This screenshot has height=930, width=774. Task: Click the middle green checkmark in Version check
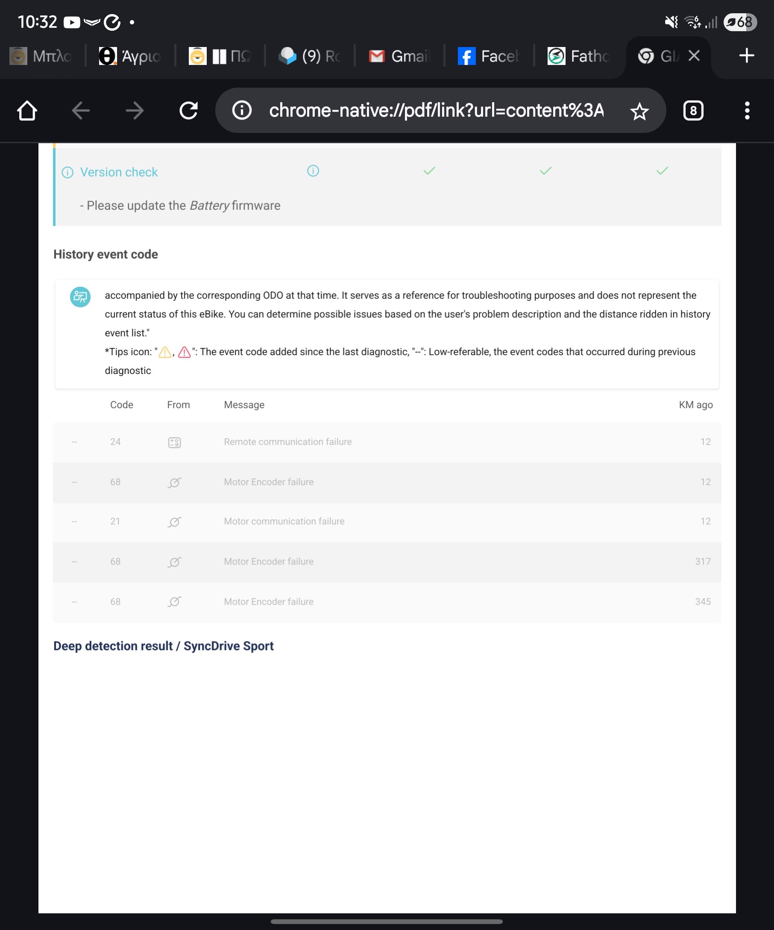tap(545, 171)
